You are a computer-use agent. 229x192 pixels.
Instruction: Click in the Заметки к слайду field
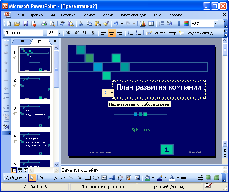[141, 170]
